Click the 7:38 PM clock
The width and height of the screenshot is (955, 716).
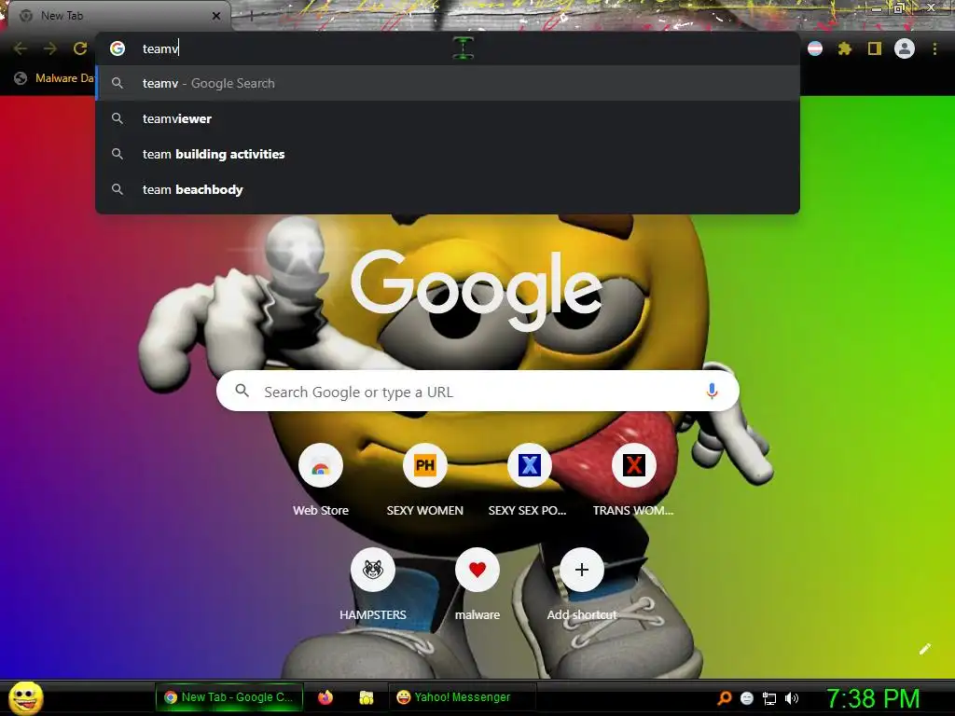tap(873, 698)
